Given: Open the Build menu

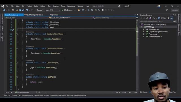Looking at the screenshot, I should (x=36, y=6).
